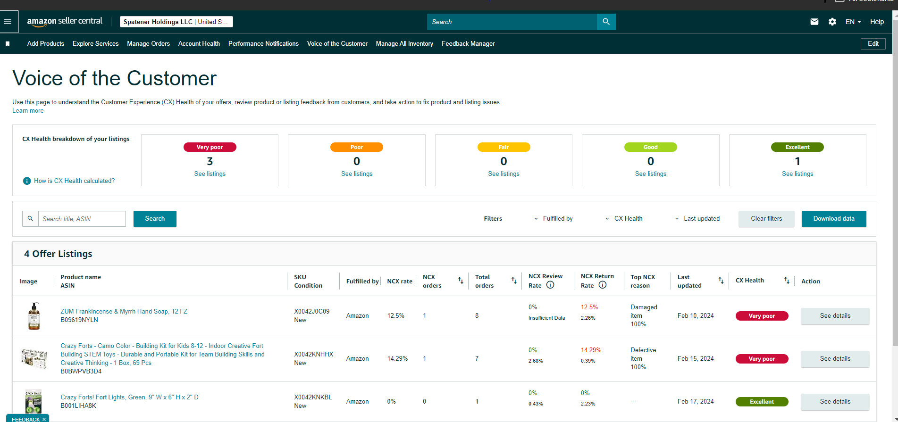Click the Download data button
The height and width of the screenshot is (422, 898).
834,219
